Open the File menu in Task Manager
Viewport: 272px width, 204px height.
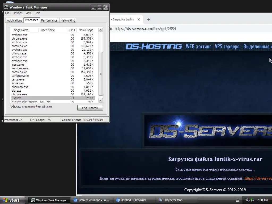coord(7,13)
